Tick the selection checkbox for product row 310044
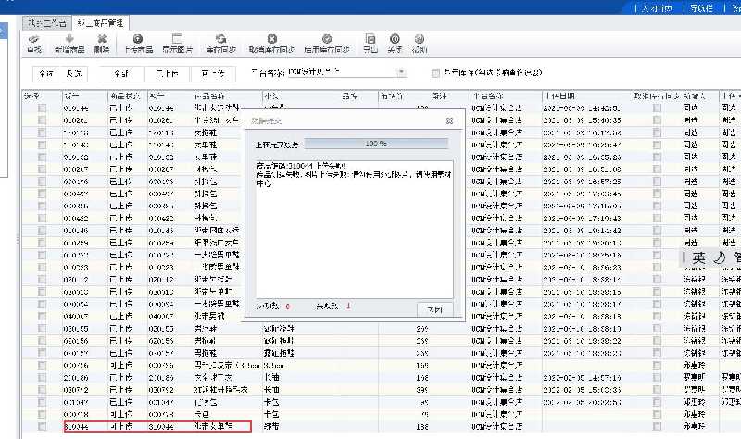Image resolution: width=741 pixels, height=439 pixels. pos(43,427)
